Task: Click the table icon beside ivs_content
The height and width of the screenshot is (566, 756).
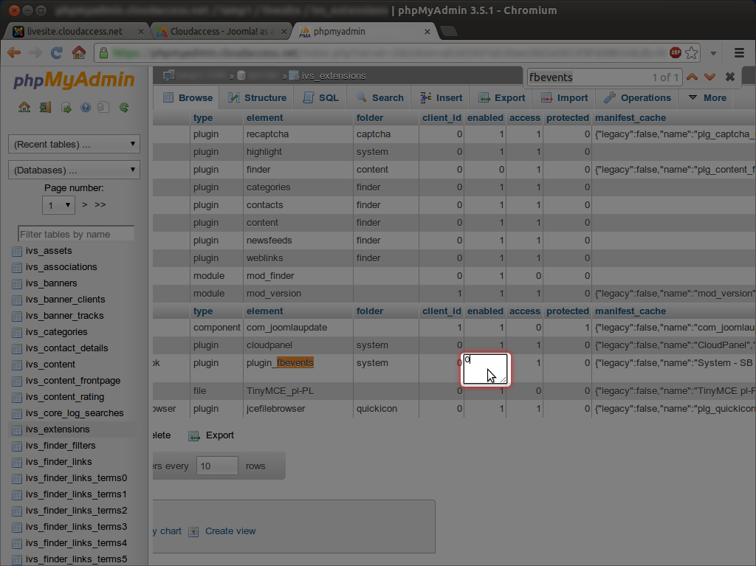Action: (x=17, y=365)
